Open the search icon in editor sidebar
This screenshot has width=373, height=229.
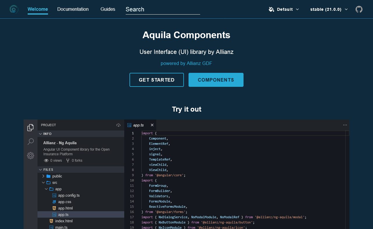pyautogui.click(x=31, y=142)
